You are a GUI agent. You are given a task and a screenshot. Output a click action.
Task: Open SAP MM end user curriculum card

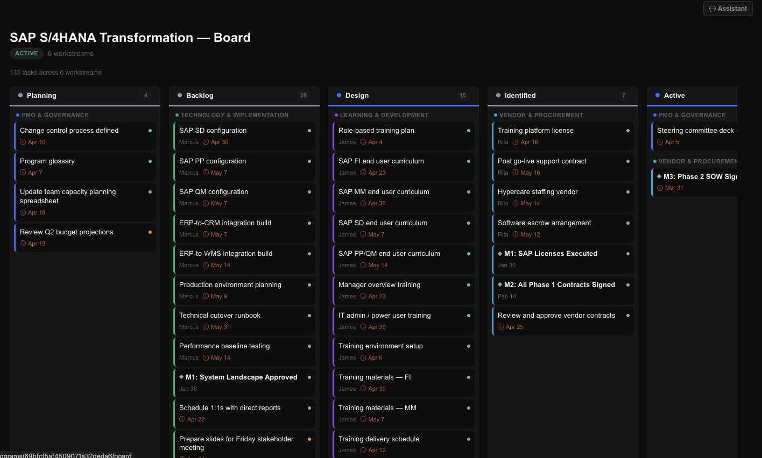point(404,197)
